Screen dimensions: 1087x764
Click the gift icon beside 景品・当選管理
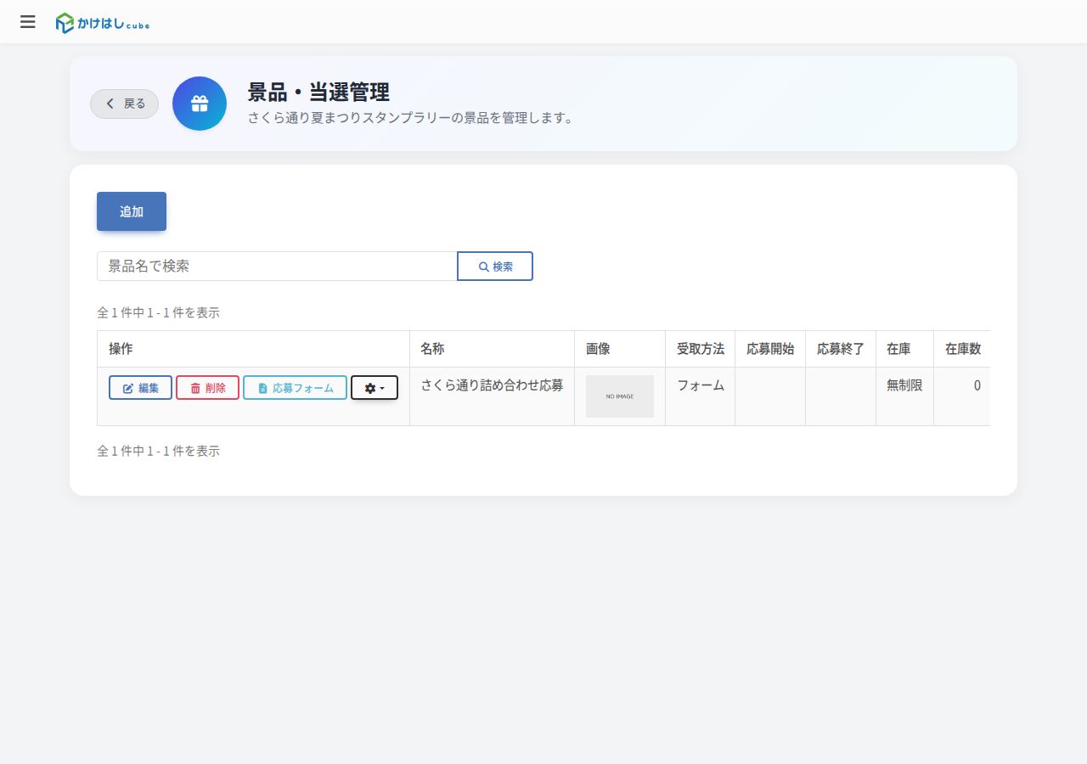coord(200,104)
